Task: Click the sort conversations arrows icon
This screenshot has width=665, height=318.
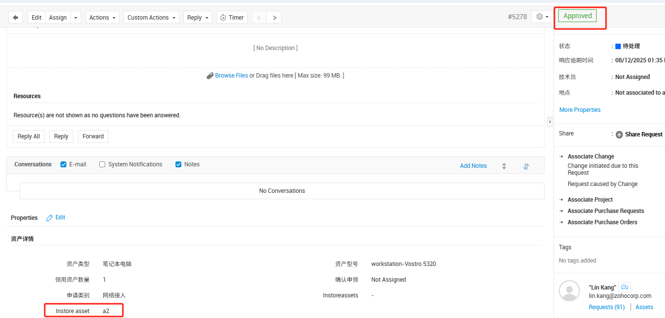Action: pos(526,166)
